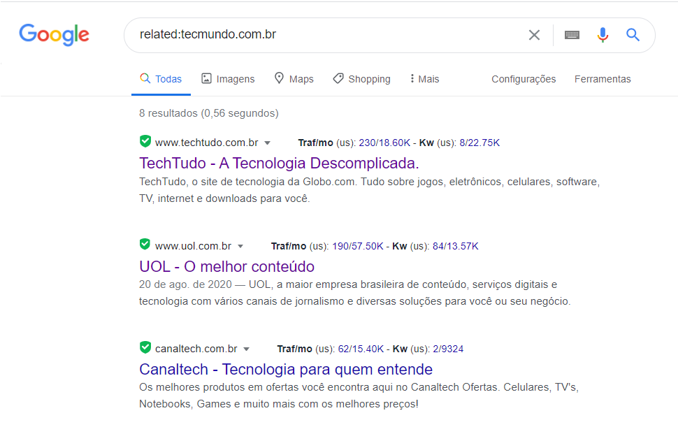The image size is (678, 427).
Task: Start voice search with microphone icon
Action: [x=603, y=34]
